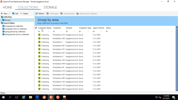Sort by Status column header
The height and width of the screenshot is (100, 178).
click(x=108, y=28)
